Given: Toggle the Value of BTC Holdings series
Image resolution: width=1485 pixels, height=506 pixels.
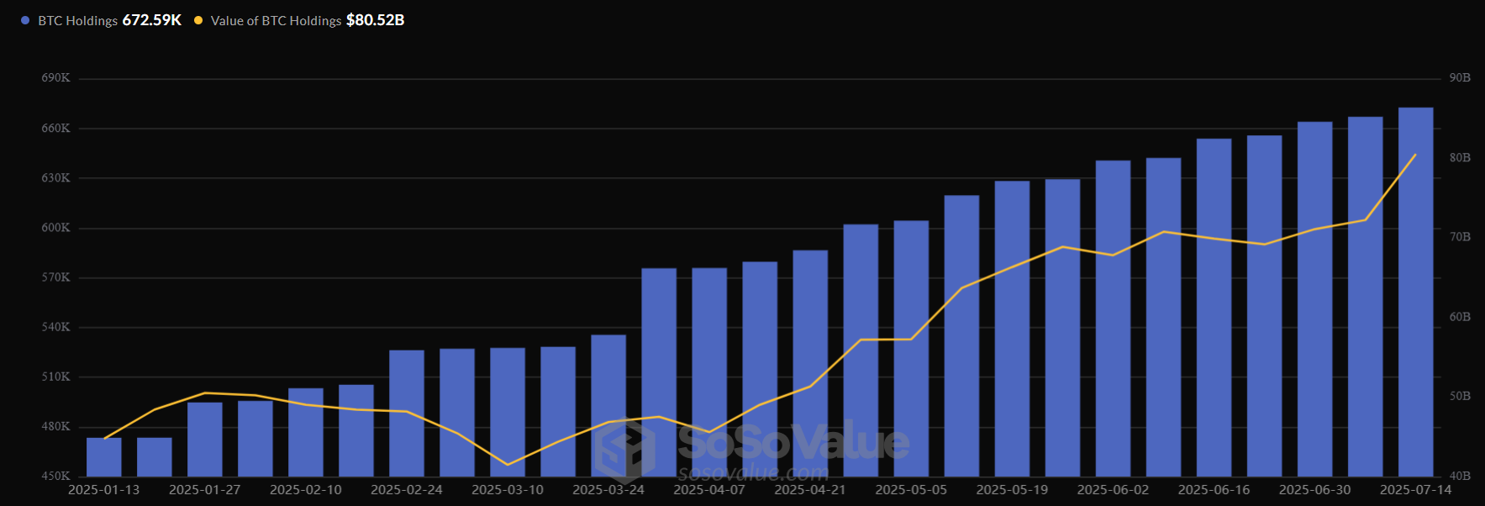Looking at the screenshot, I should pos(276,20).
